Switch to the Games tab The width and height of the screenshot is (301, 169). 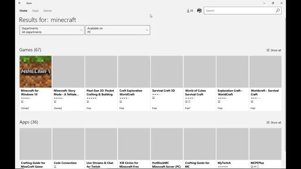tap(48, 11)
